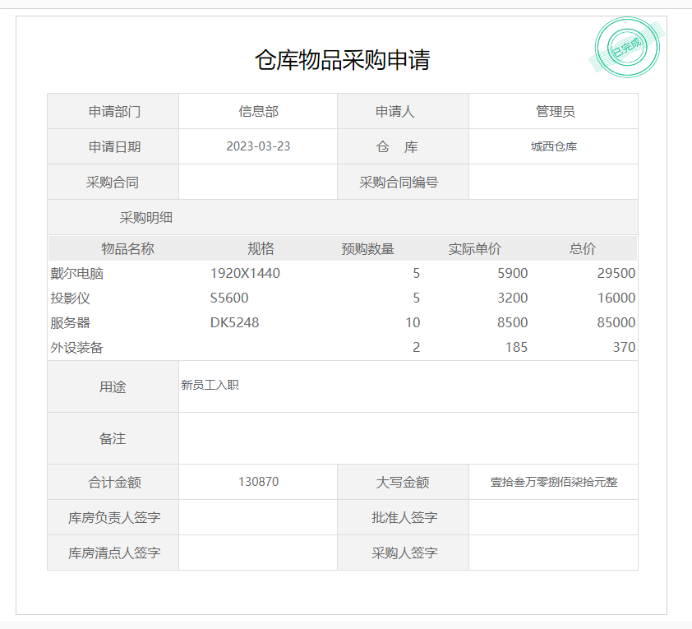Viewport: 692px width, 629px height.
Task: Click the 外设装备 unit price 185
Action: tap(516, 347)
